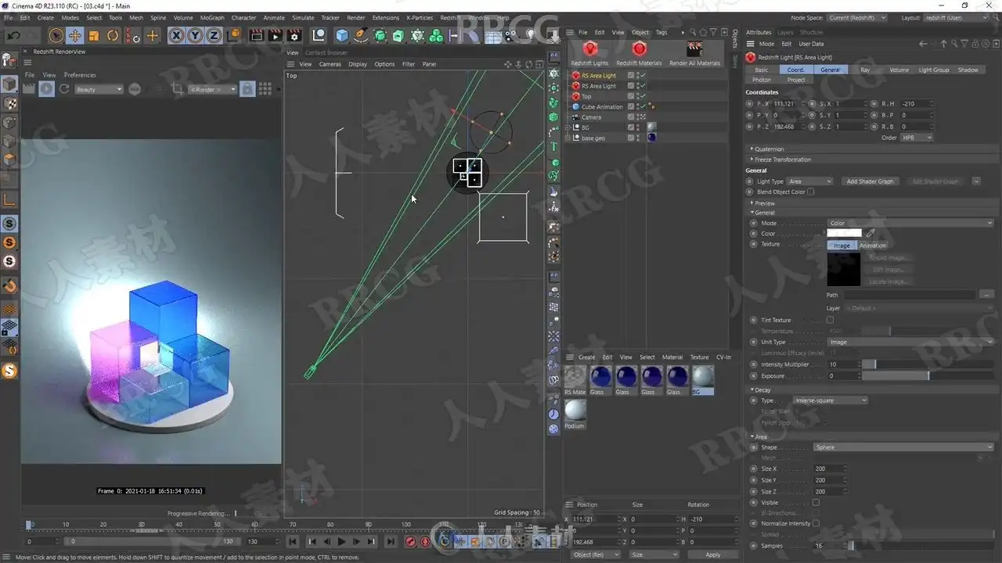
Task: Click the Apply button
Action: click(x=712, y=554)
